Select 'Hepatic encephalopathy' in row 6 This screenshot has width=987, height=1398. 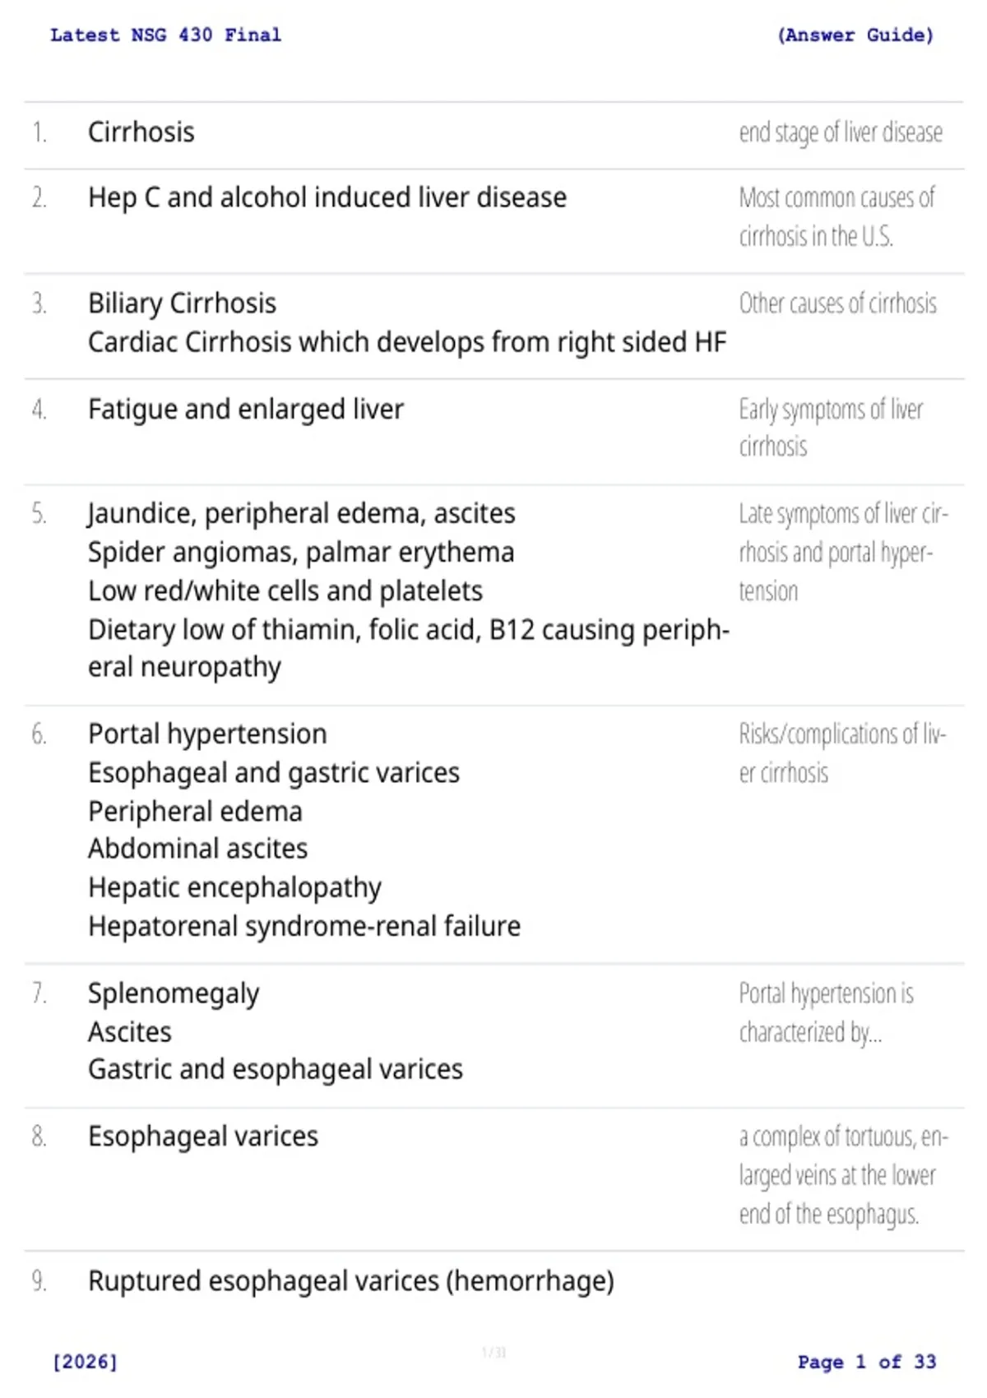(x=234, y=887)
